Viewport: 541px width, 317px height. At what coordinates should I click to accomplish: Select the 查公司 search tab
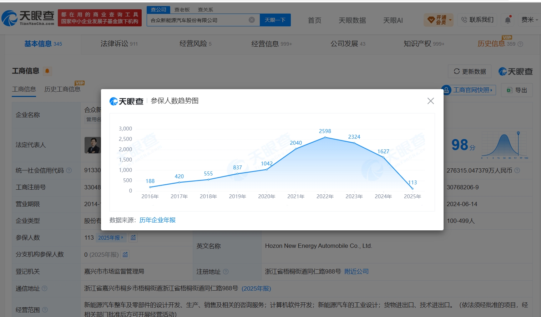pyautogui.click(x=158, y=10)
